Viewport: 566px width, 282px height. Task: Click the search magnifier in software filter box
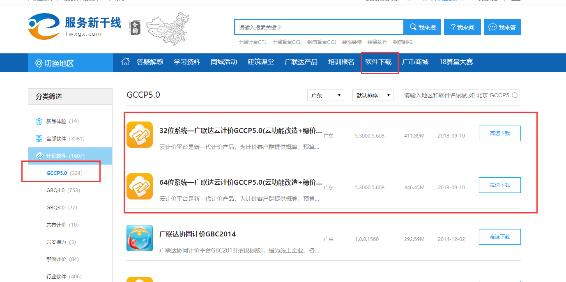[515, 96]
